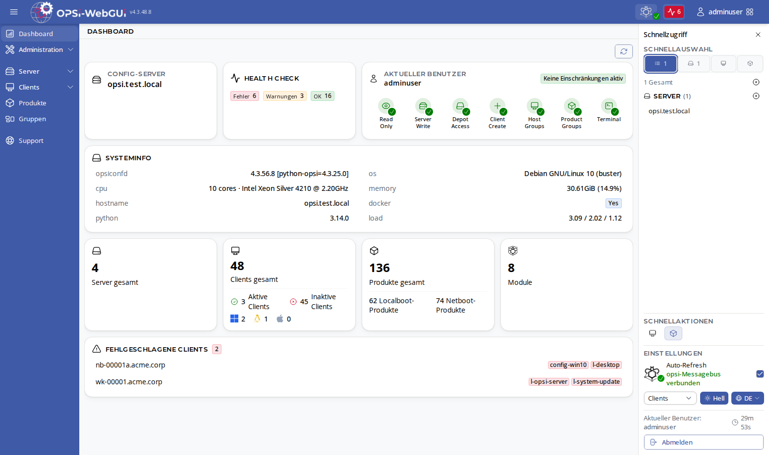Click the Host Groups permission icon
Viewport: 769px width, 455px height.
click(x=535, y=106)
